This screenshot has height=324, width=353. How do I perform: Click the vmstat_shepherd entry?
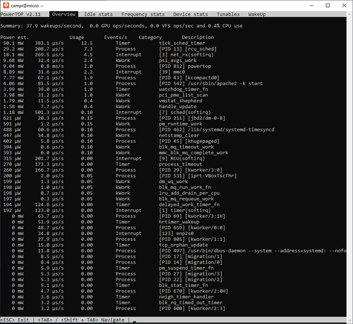pyautogui.click(x=180, y=101)
